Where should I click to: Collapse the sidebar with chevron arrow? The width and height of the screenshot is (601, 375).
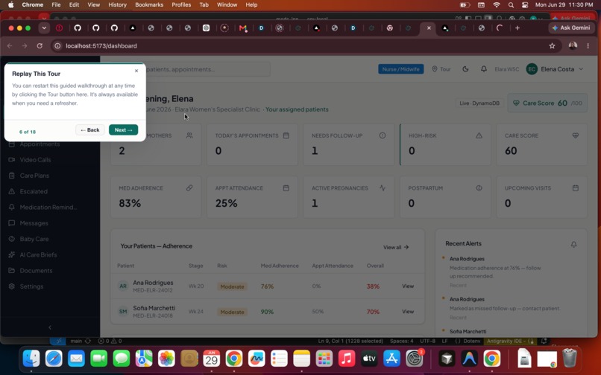50,327
